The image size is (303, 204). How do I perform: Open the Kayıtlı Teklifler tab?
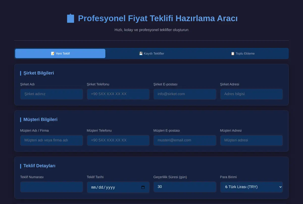(x=151, y=53)
